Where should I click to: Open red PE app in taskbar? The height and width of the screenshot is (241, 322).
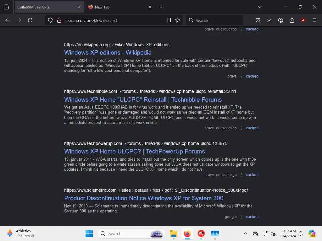201,233
